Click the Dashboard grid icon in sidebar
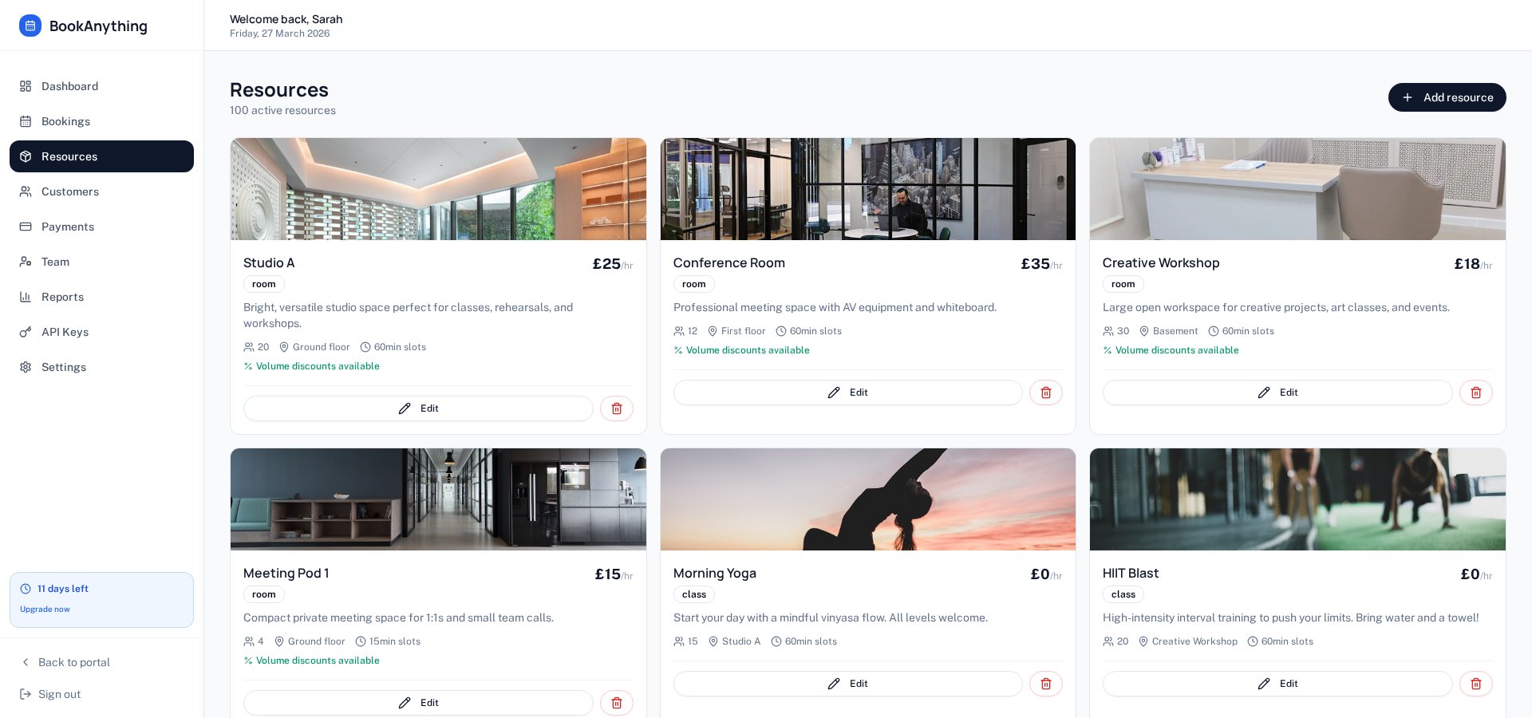Viewport: 1532px width, 718px height. [x=26, y=86]
